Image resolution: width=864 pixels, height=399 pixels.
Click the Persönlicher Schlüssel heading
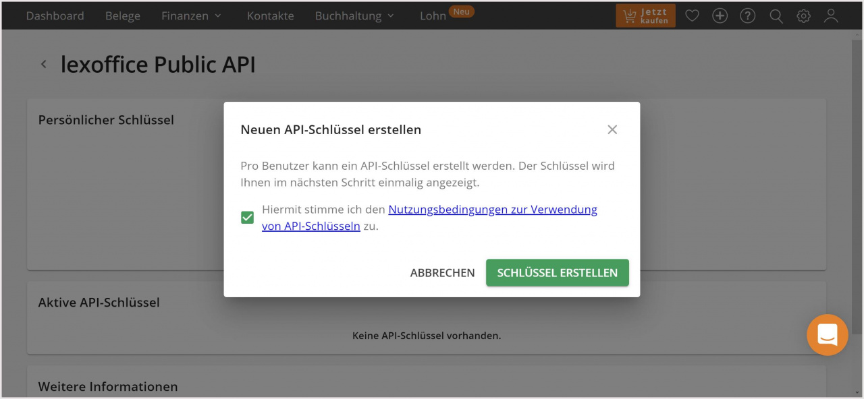pos(106,120)
